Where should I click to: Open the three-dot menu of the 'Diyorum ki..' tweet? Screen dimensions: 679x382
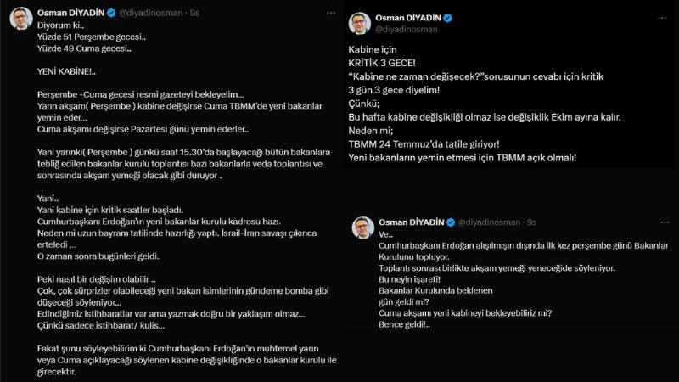click(331, 13)
